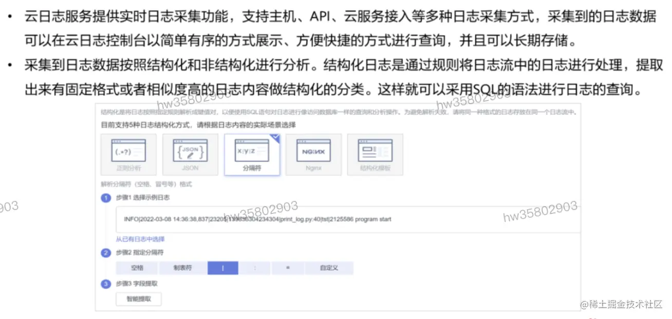Pick the vertical bar delimiter option
Screen dimensions: 672x319
tap(223, 268)
